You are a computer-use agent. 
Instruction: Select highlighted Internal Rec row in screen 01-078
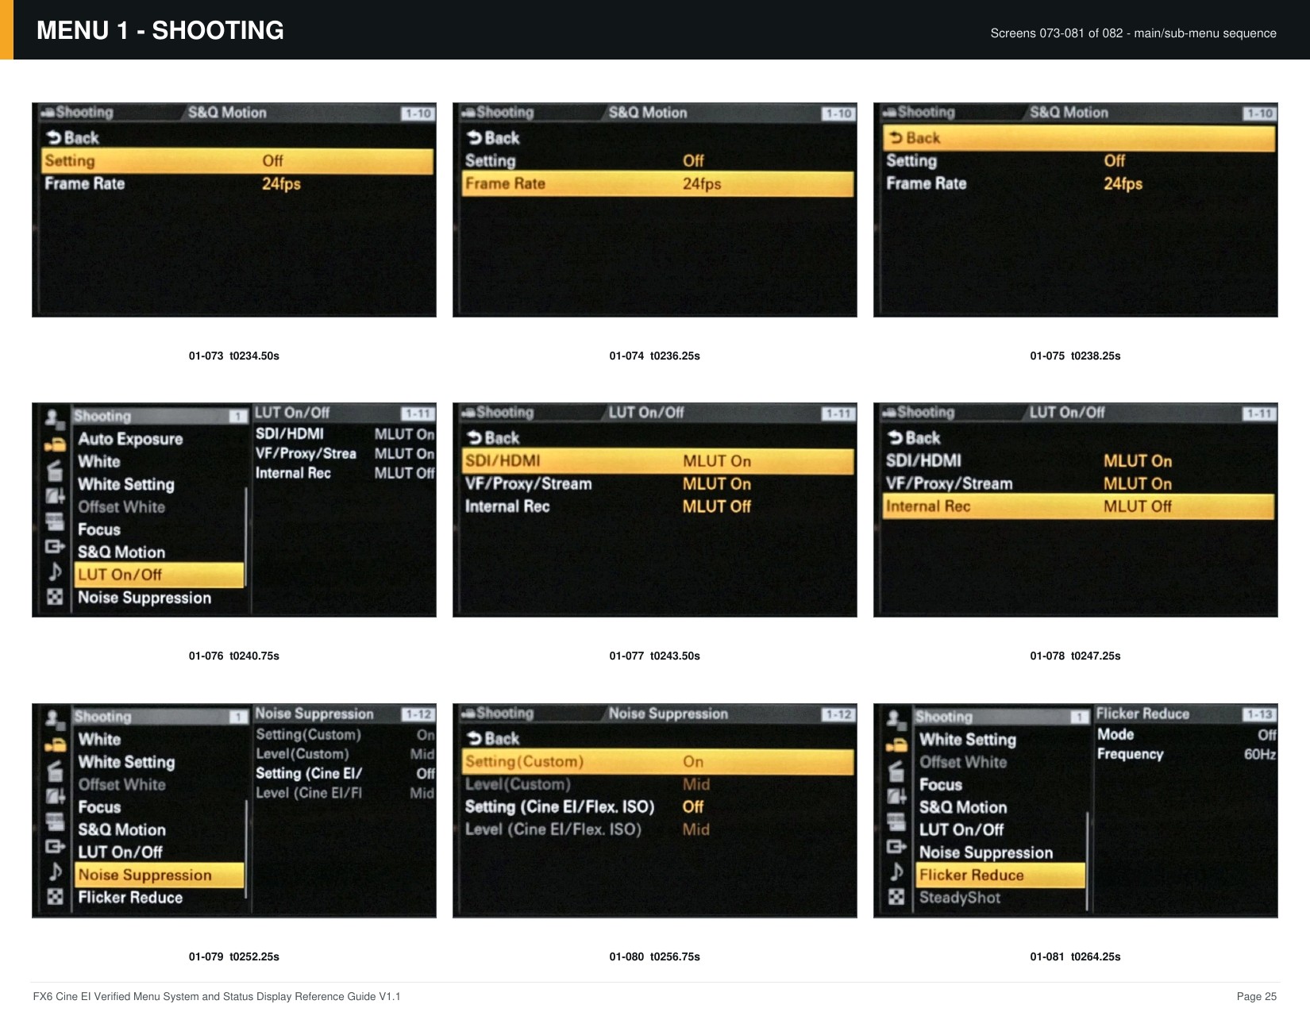click(x=1079, y=506)
